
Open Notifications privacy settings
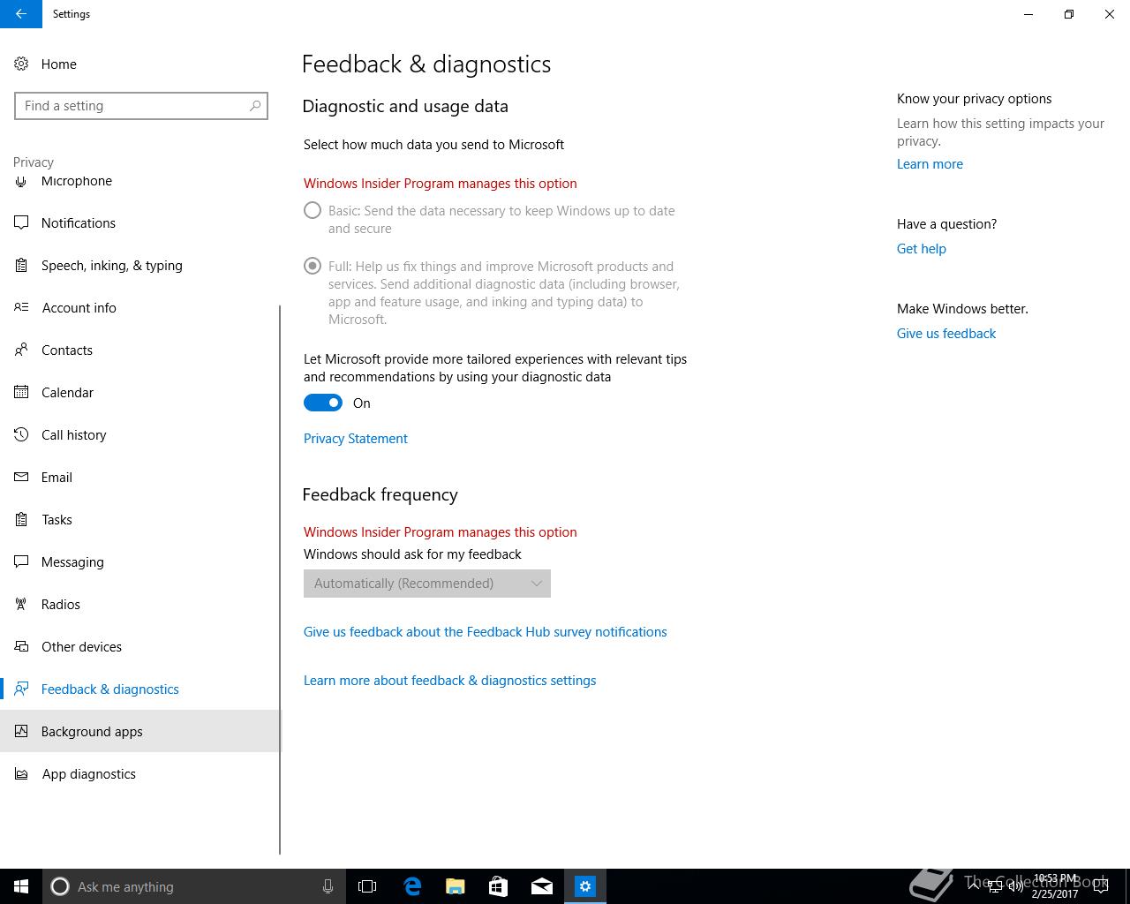[139, 222]
